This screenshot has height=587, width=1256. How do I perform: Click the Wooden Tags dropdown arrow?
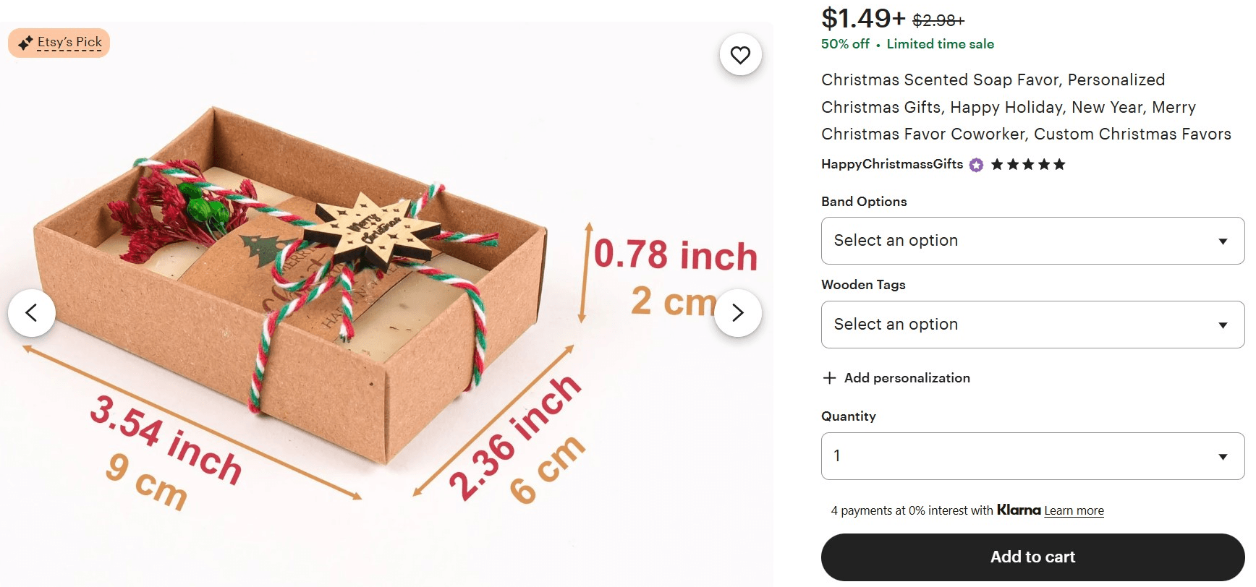pos(1223,325)
